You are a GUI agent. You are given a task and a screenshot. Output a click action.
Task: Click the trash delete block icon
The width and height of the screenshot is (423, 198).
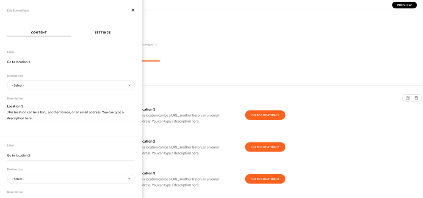[416, 98]
